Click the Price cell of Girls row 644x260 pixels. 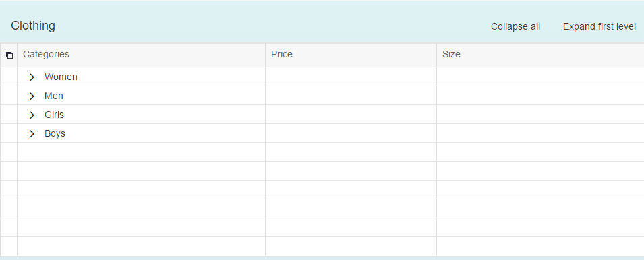[351, 115]
